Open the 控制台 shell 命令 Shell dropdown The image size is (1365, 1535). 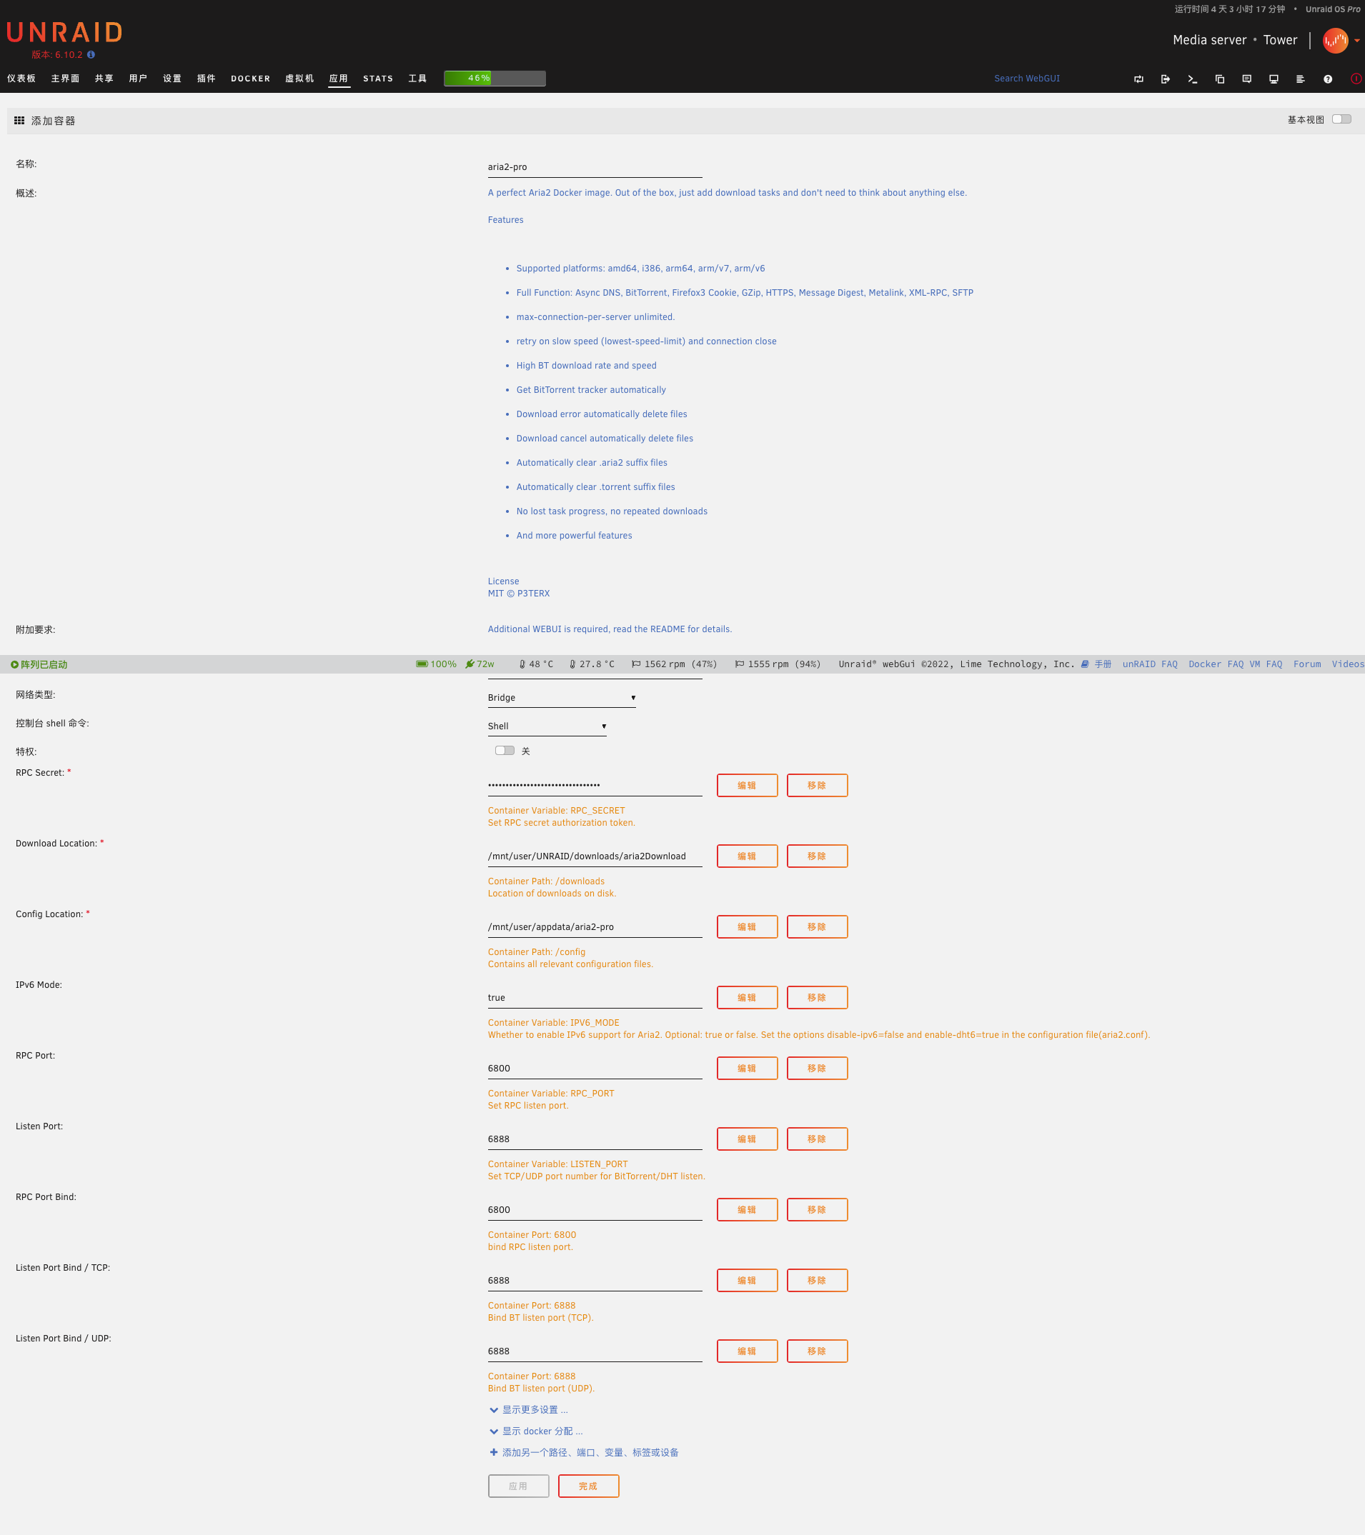(546, 726)
